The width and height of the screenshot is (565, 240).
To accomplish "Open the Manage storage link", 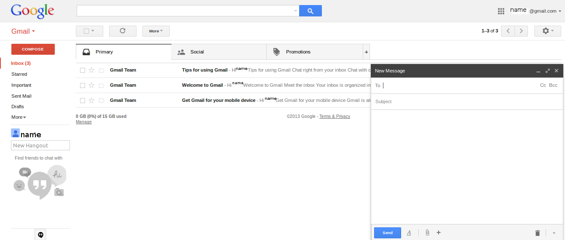I will (x=84, y=122).
